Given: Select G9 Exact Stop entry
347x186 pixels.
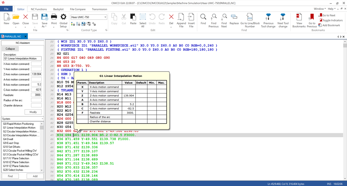Looking at the screenshot, I should click(x=11, y=143).
